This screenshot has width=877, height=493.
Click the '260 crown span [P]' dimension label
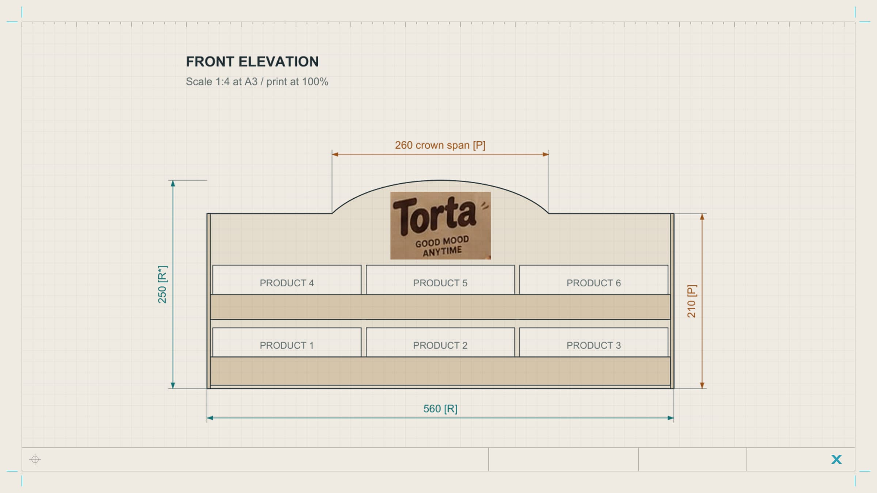tap(440, 145)
